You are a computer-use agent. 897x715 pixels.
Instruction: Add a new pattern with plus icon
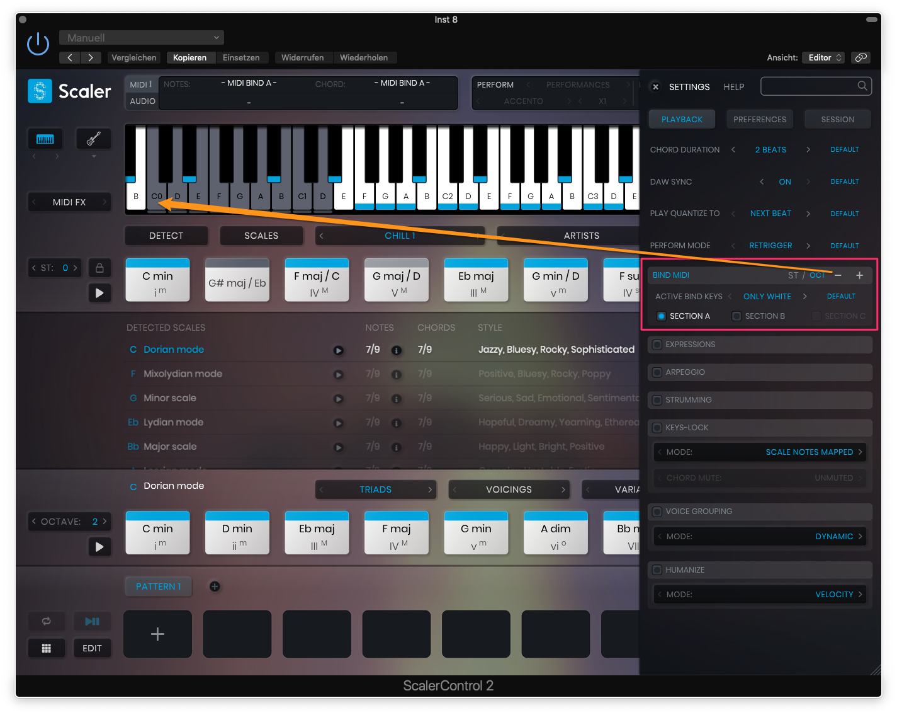coord(215,586)
